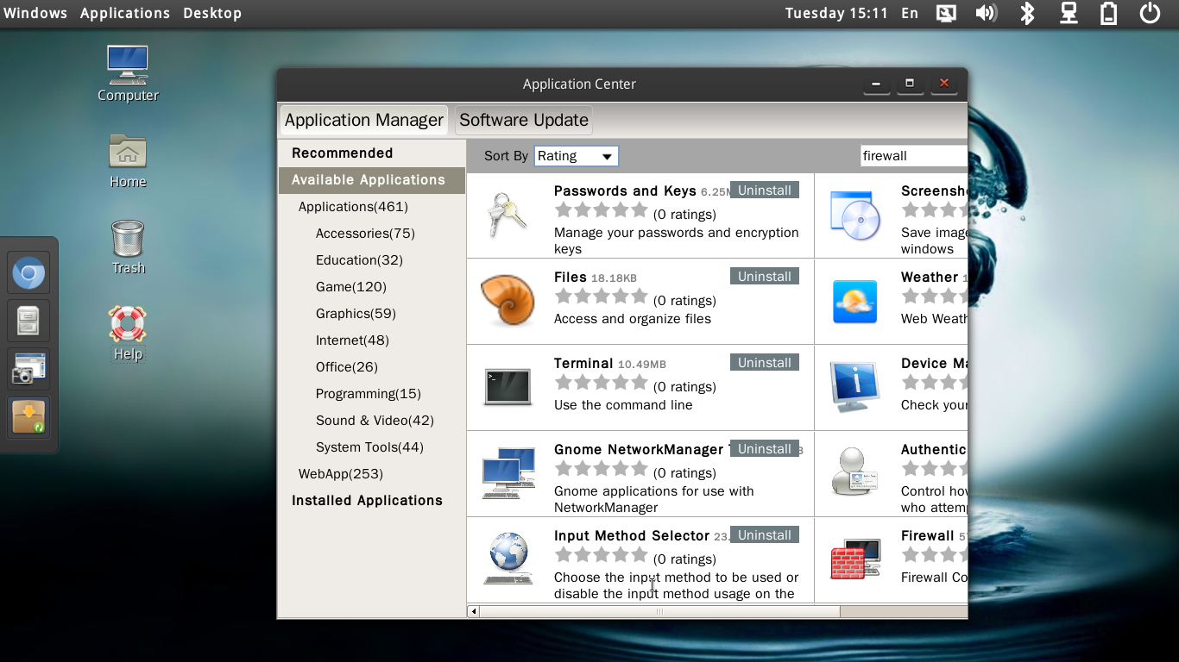Click the Device Manager monitor icon
Viewport: 1179px width, 662px height.
coord(854,387)
